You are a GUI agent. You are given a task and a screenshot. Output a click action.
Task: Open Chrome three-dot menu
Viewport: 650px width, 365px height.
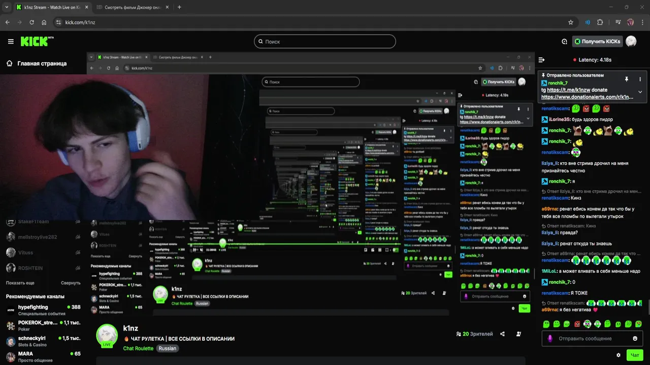(x=642, y=22)
